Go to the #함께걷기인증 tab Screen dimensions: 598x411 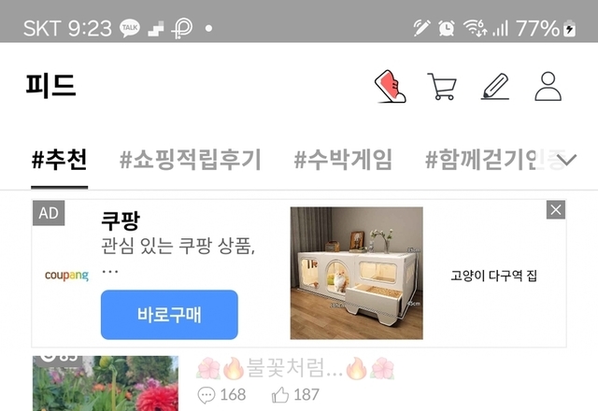click(492, 160)
